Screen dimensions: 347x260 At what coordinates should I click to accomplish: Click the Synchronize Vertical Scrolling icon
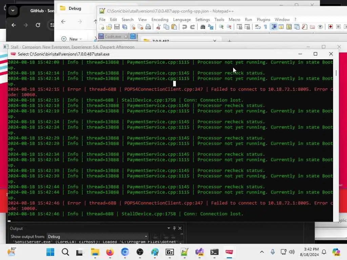tap(239, 27)
